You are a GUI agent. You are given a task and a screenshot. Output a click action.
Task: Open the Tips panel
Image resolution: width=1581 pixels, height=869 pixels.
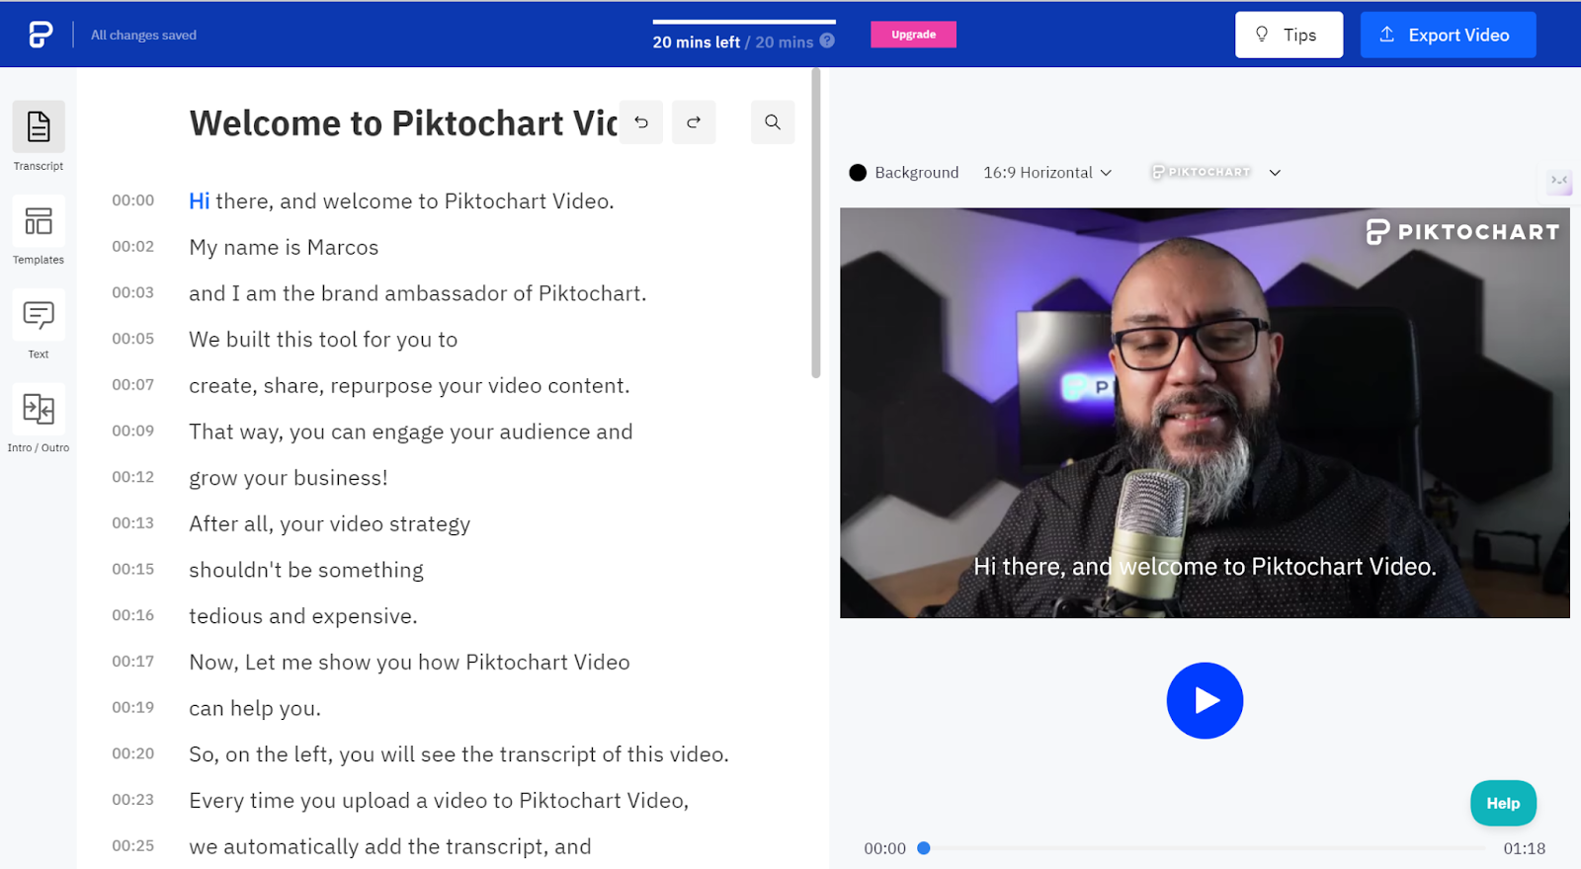(x=1289, y=35)
